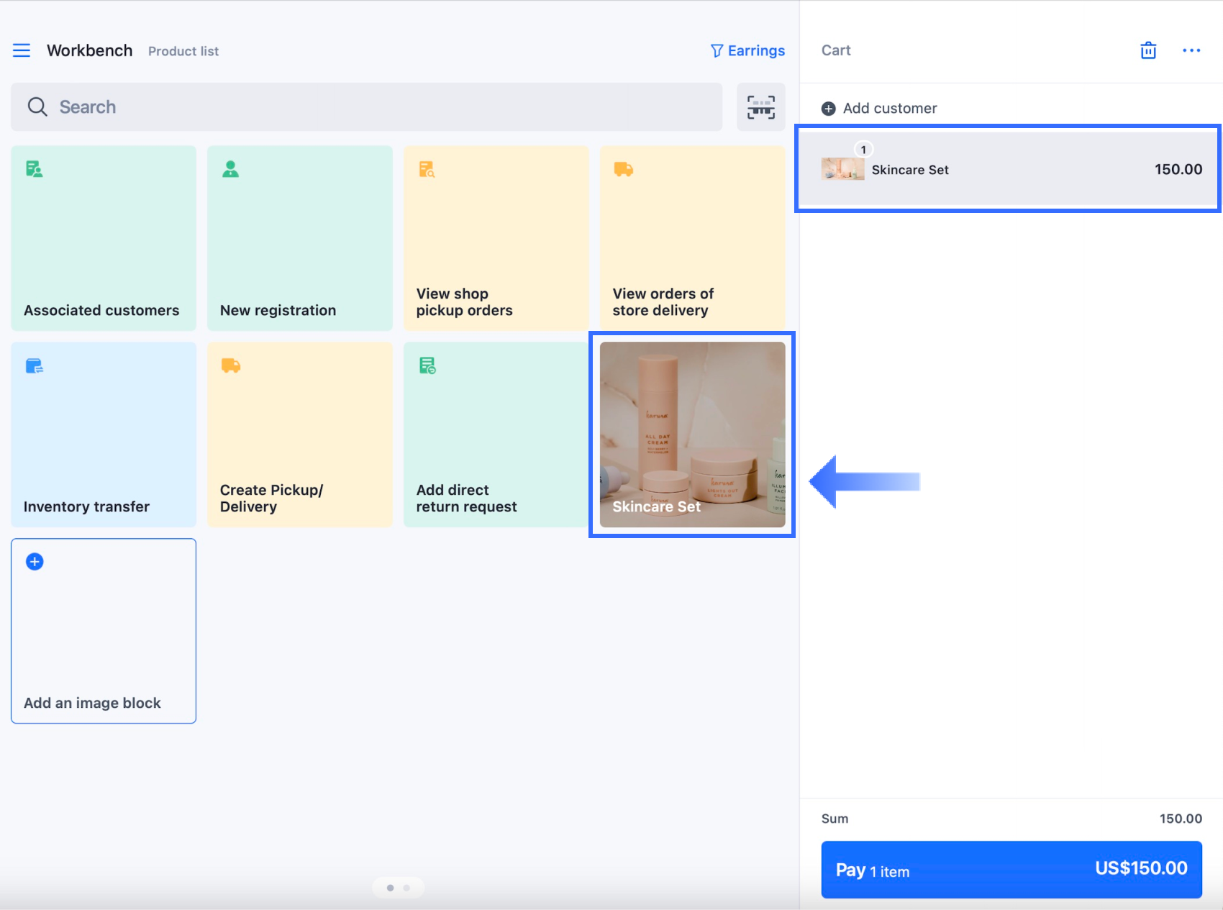The image size is (1223, 910).
Task: Empty the cart using trash icon
Action: 1147,50
